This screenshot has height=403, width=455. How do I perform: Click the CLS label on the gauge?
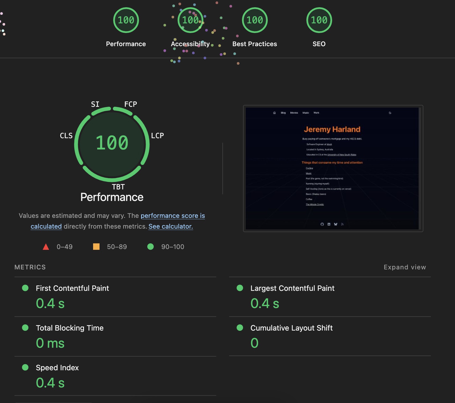[x=66, y=136]
